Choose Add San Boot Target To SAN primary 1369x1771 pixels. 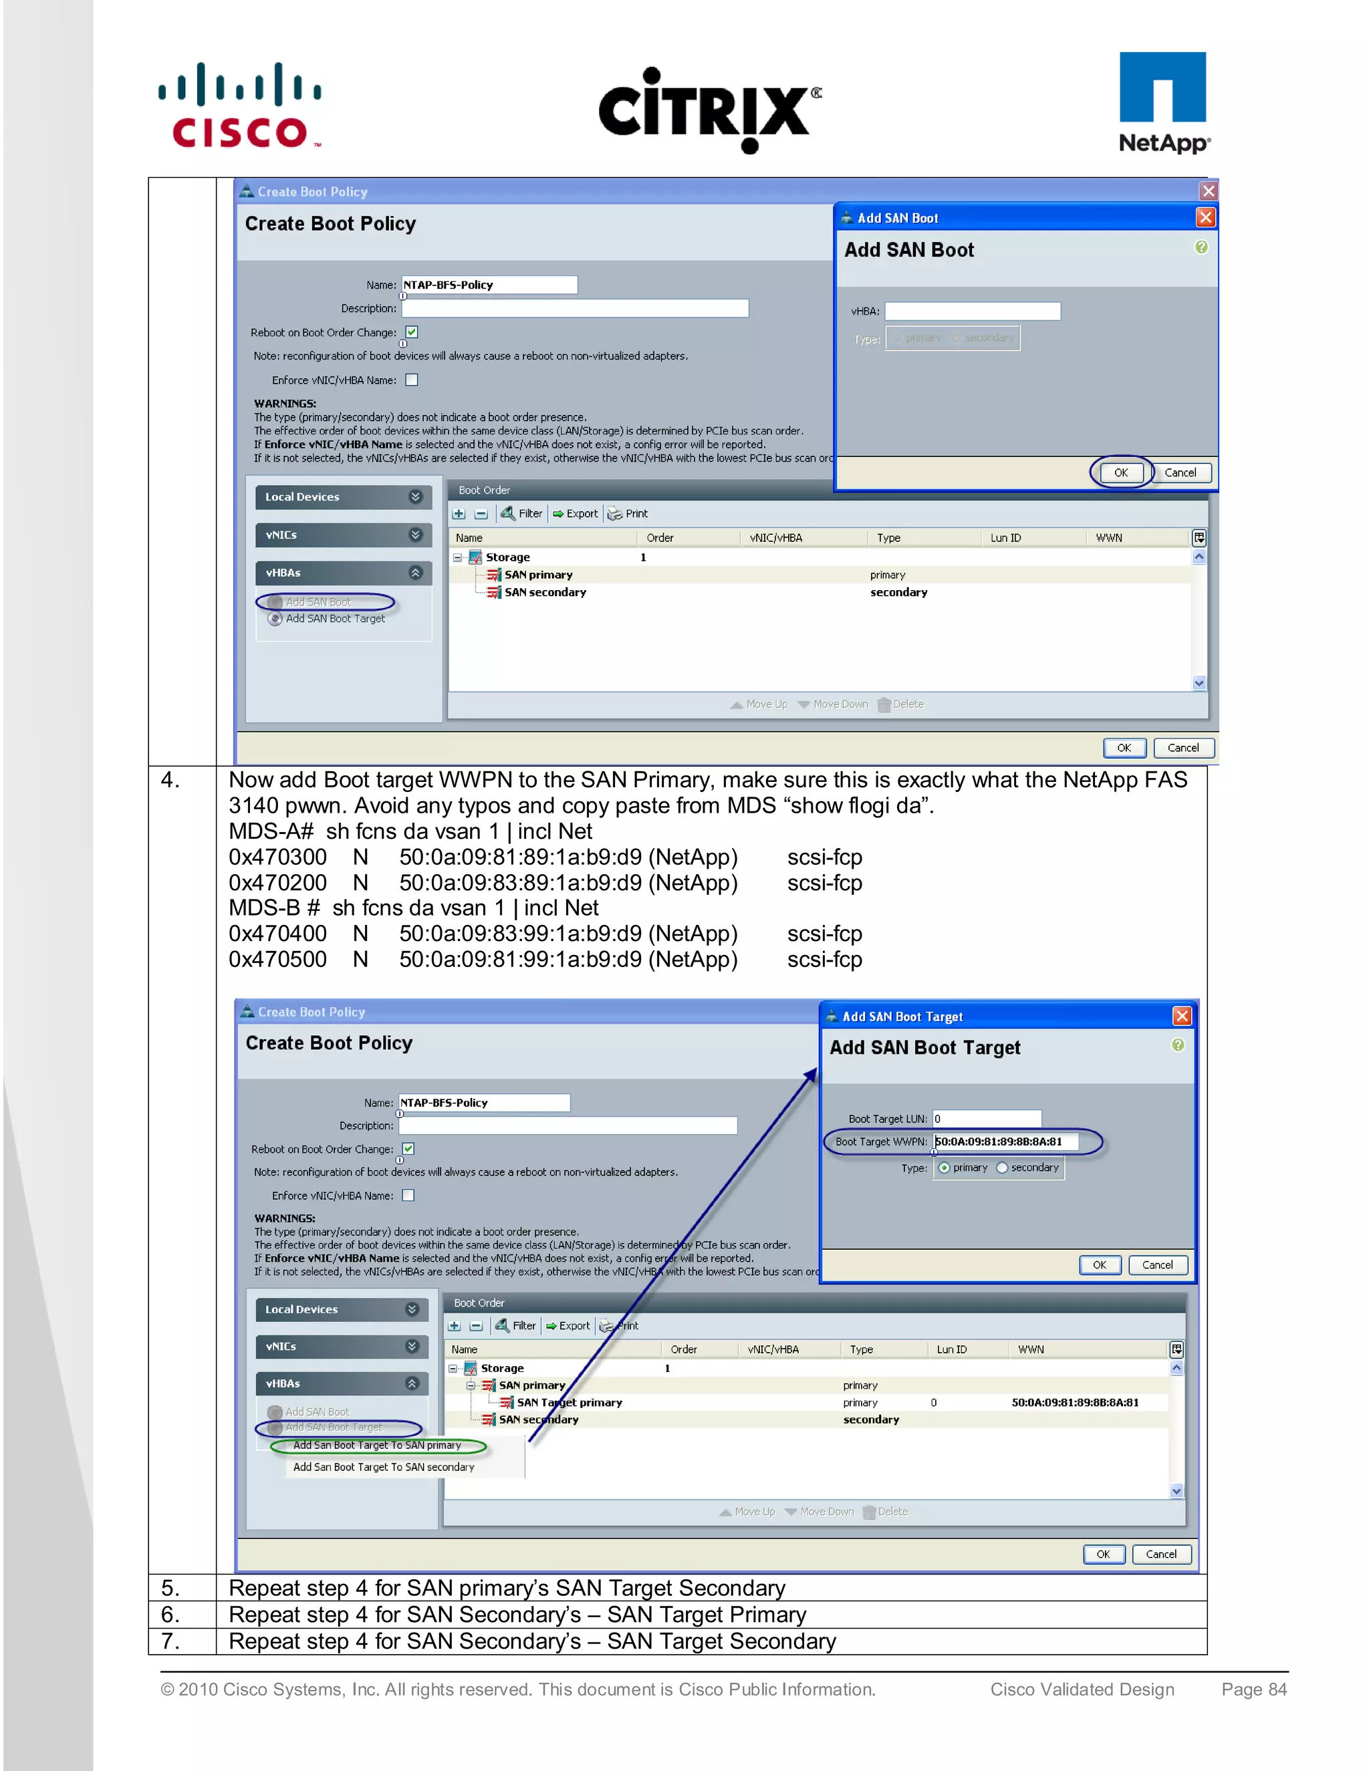click(x=377, y=1446)
